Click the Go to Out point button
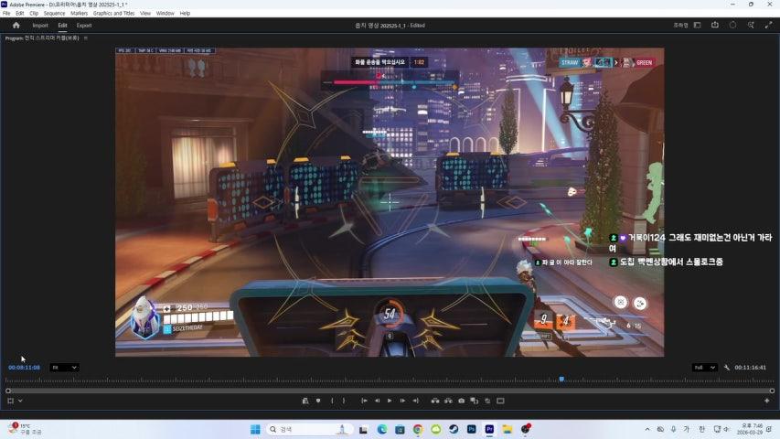This screenshot has height=439, width=780. point(415,401)
